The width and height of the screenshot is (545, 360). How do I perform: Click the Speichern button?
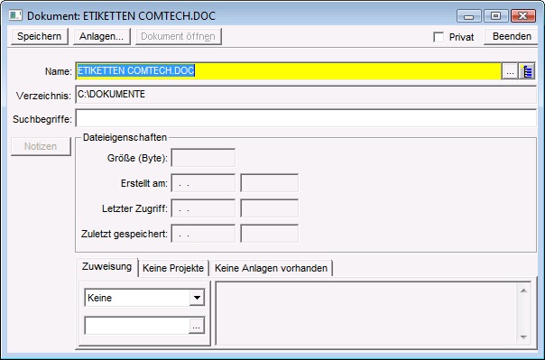click(x=40, y=36)
